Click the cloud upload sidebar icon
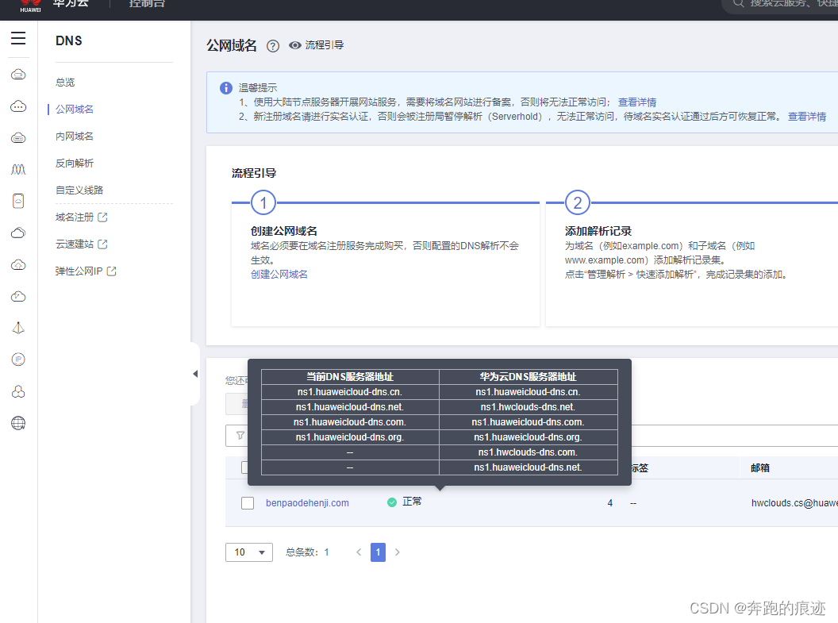The width and height of the screenshot is (838, 623). click(18, 264)
